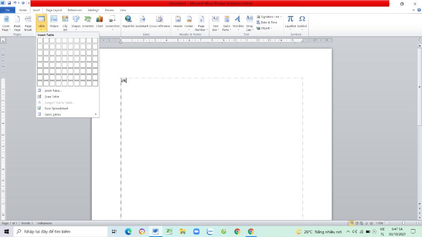Switch to the Mailings tab
422x237 pixels.
94,10
